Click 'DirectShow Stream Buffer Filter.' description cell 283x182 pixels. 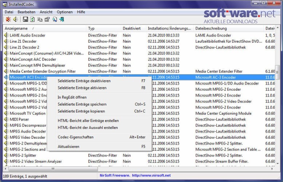[222, 161]
